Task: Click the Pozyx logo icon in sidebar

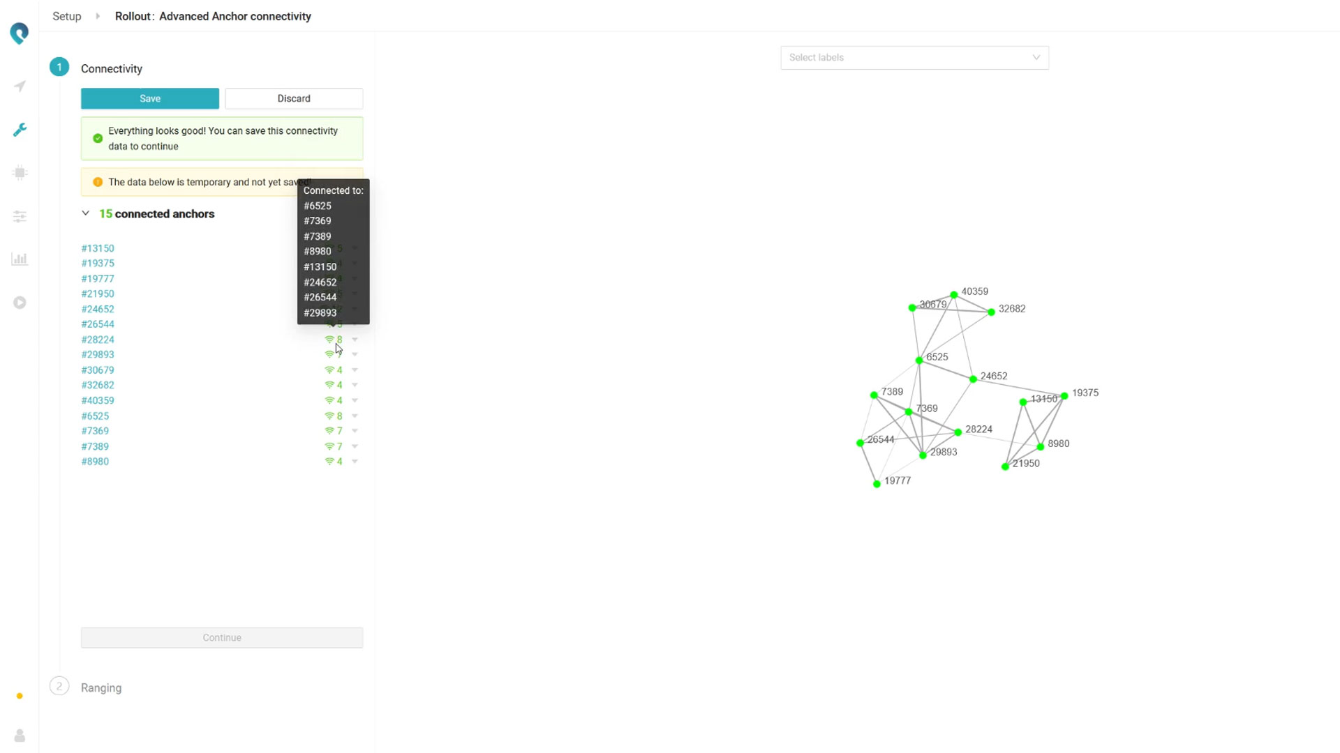Action: click(x=20, y=33)
